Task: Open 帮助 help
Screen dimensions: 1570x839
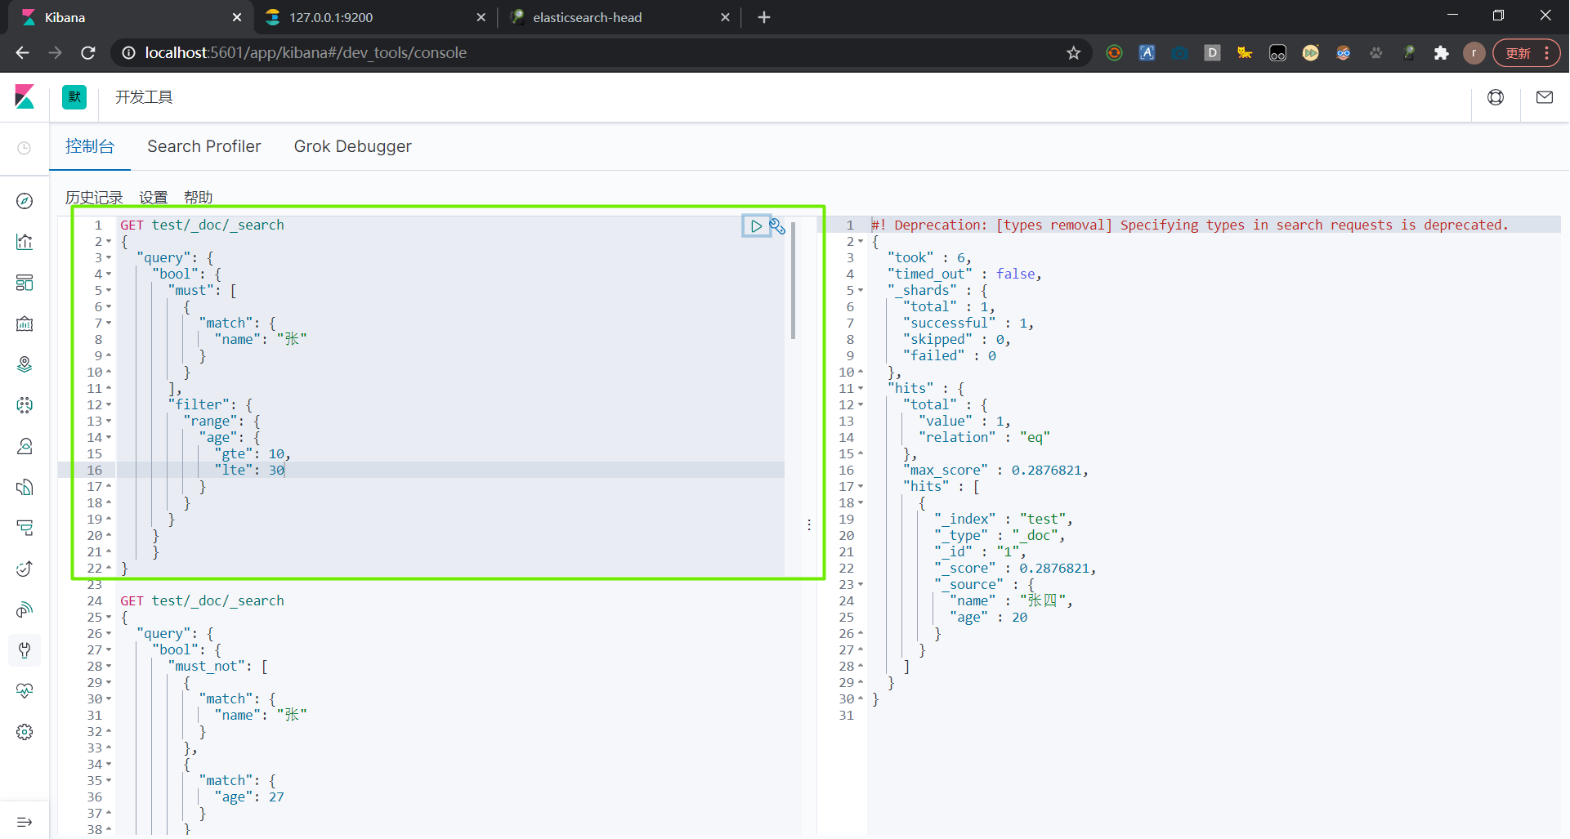Action: click(199, 197)
